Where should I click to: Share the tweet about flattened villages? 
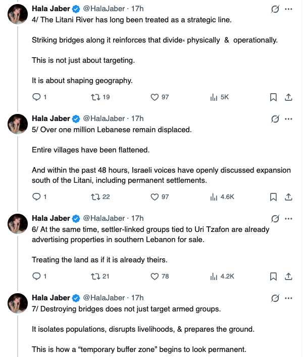pyautogui.click(x=288, y=196)
